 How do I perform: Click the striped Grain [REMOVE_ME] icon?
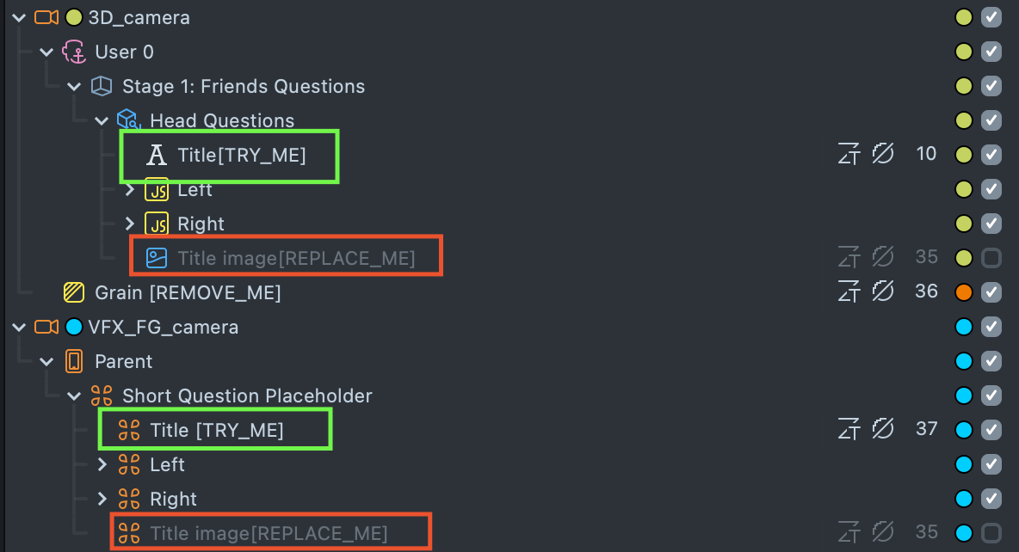(74, 292)
